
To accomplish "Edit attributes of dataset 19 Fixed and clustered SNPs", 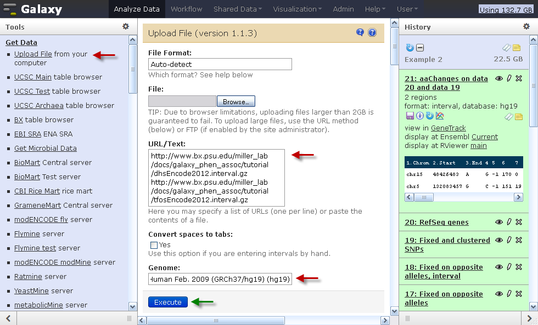I will point(509,240).
